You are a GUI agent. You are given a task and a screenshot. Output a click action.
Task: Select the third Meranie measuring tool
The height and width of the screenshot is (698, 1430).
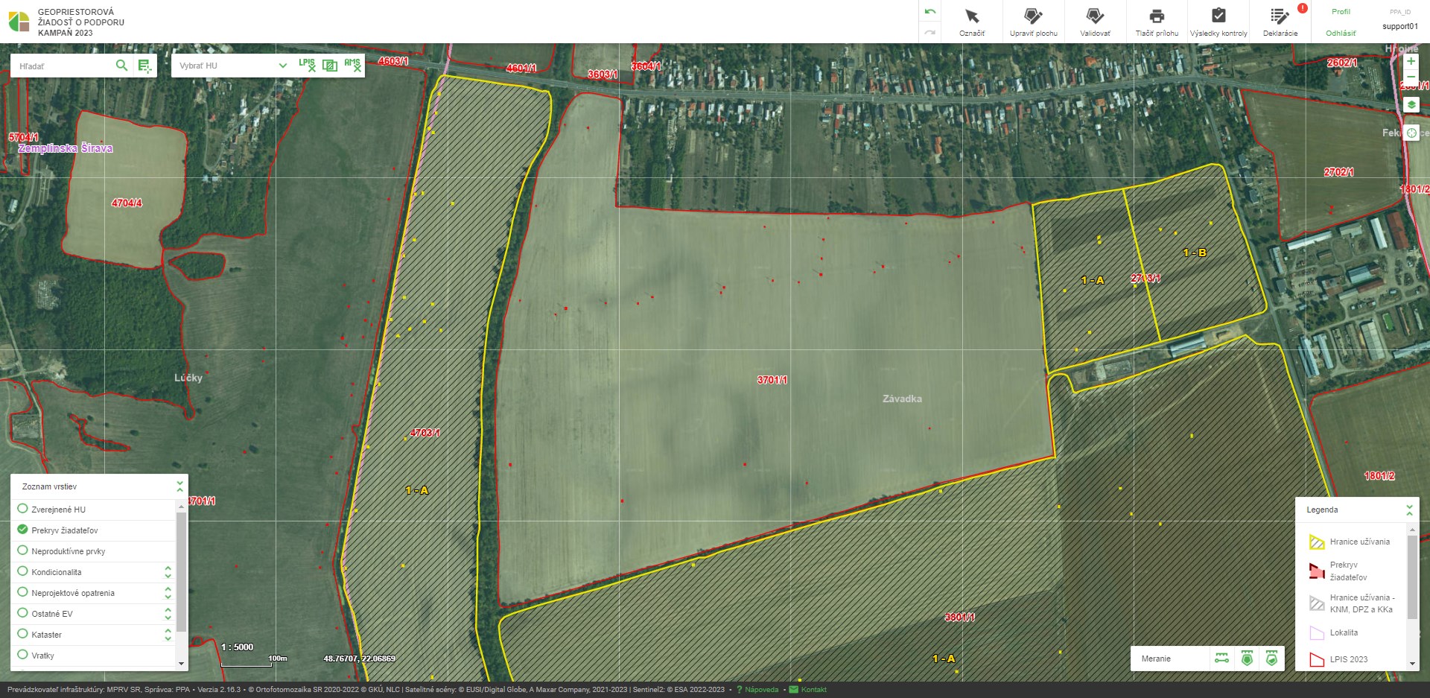click(1271, 659)
